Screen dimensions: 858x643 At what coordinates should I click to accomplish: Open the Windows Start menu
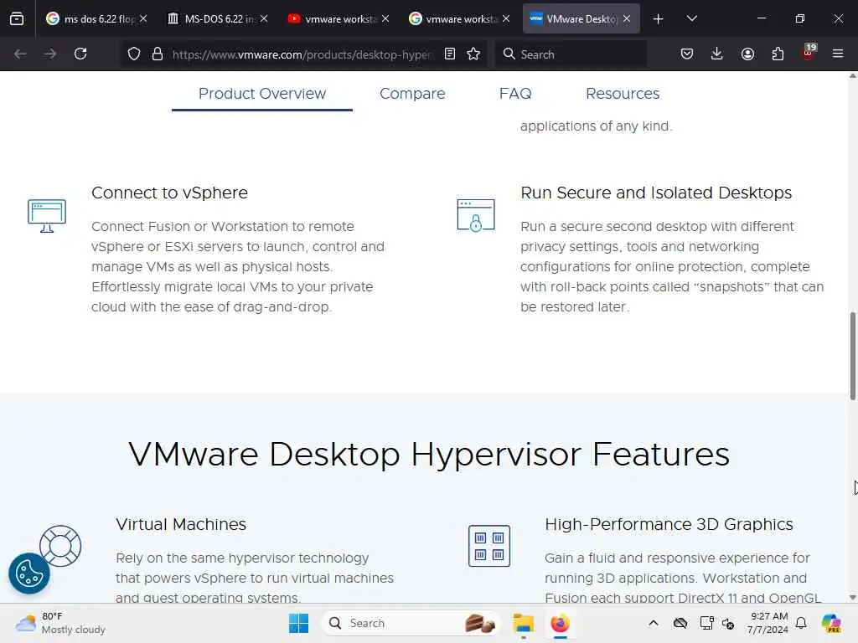pyautogui.click(x=298, y=623)
